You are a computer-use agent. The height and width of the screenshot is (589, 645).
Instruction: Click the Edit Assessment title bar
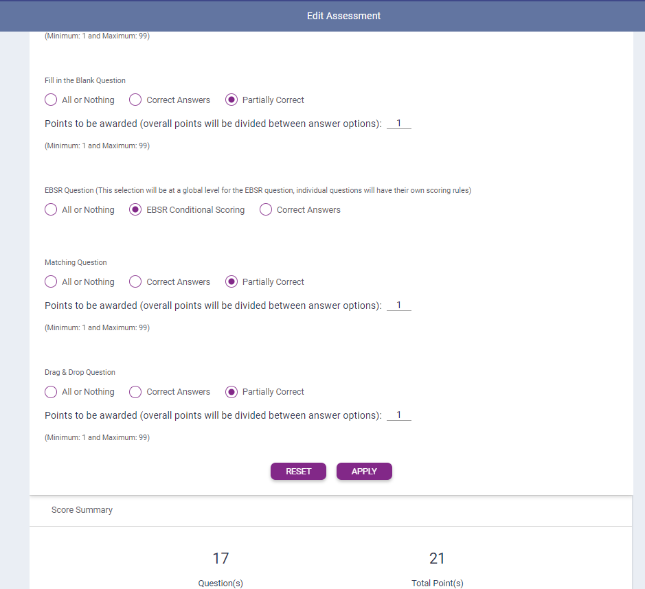[343, 16]
